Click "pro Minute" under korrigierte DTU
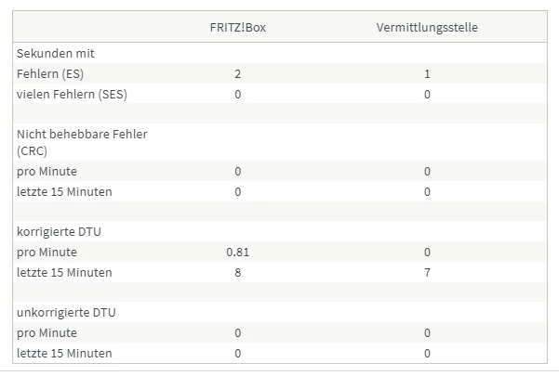Screen dimensions: 559x376 pyautogui.click(x=47, y=252)
